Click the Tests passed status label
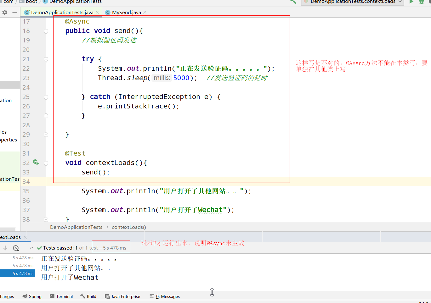The image size is (431, 303). click(x=82, y=248)
